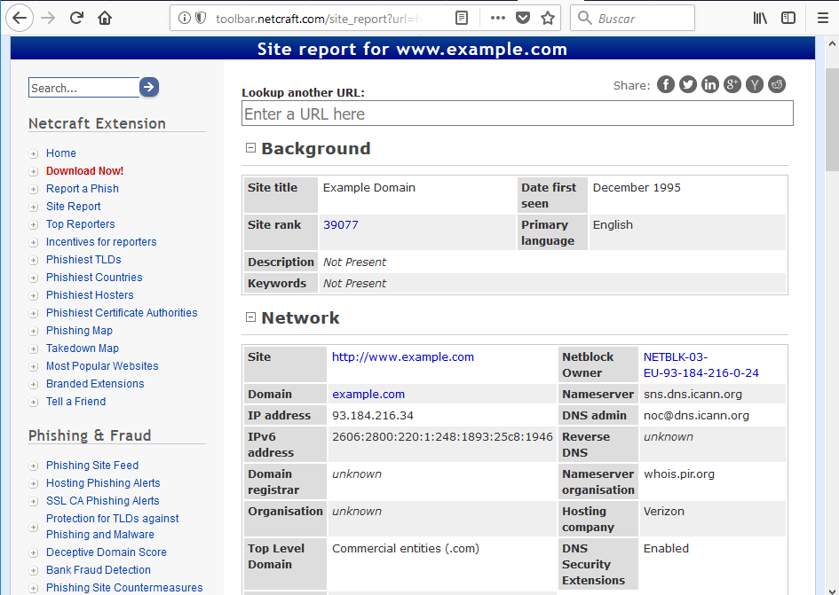Image resolution: width=839 pixels, height=595 pixels.
Task: Share via LinkedIn icon
Action: [x=710, y=84]
